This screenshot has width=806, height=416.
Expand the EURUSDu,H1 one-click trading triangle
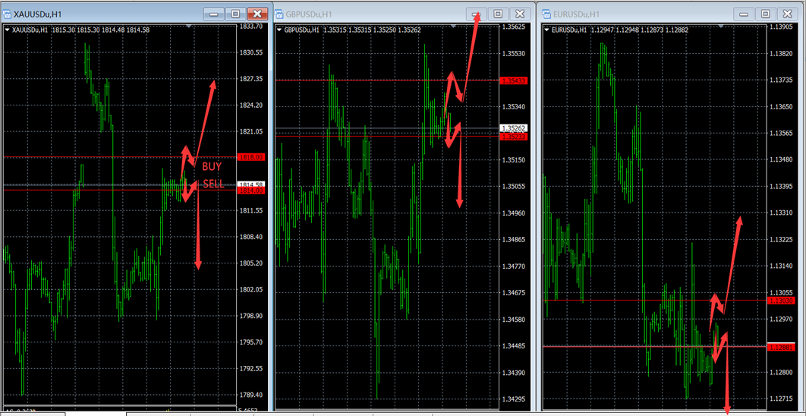pos(546,30)
